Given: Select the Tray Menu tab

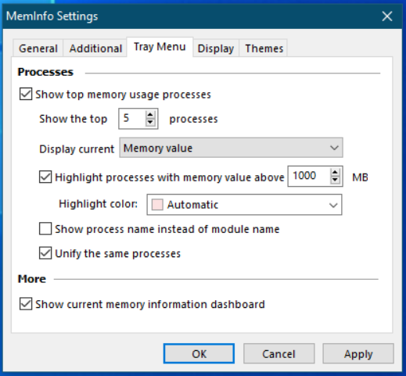Looking at the screenshot, I should coord(160,47).
